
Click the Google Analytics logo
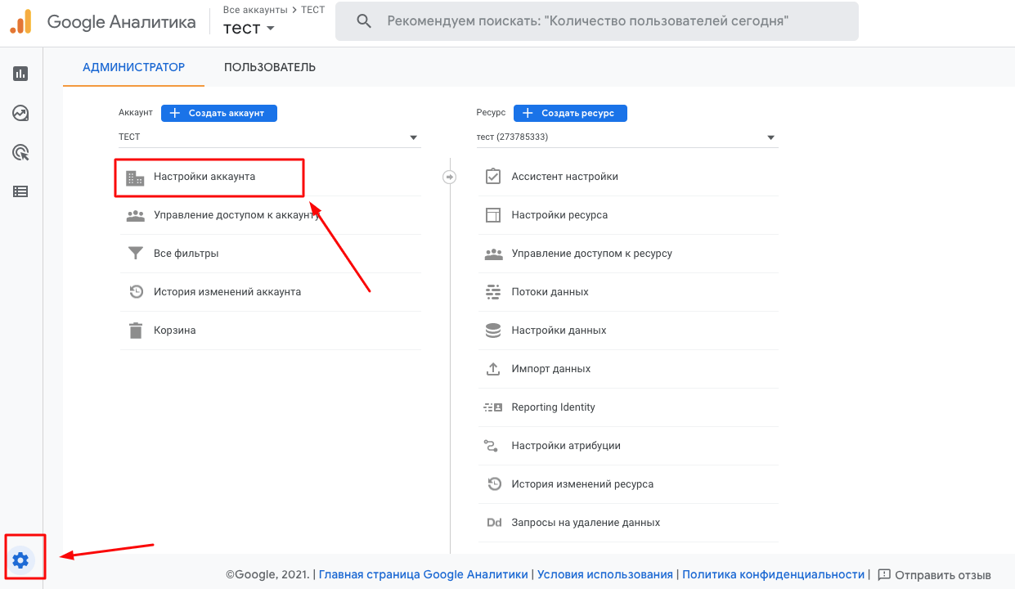tap(20, 21)
